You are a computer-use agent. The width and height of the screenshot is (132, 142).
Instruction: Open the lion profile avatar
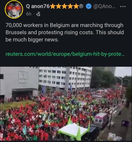coord(14,9)
